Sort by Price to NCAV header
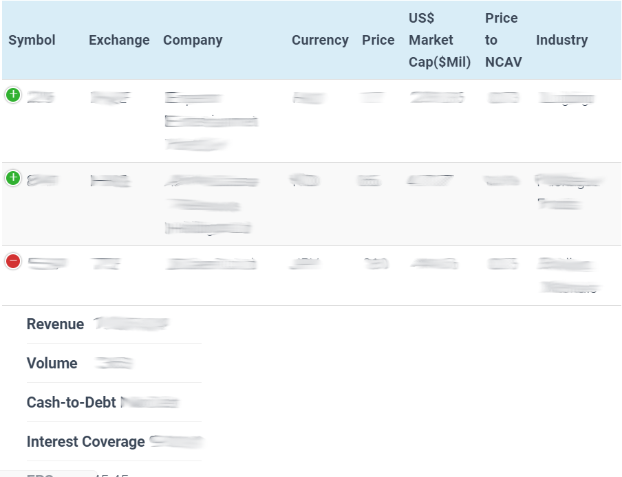The width and height of the screenshot is (622, 477). [503, 40]
